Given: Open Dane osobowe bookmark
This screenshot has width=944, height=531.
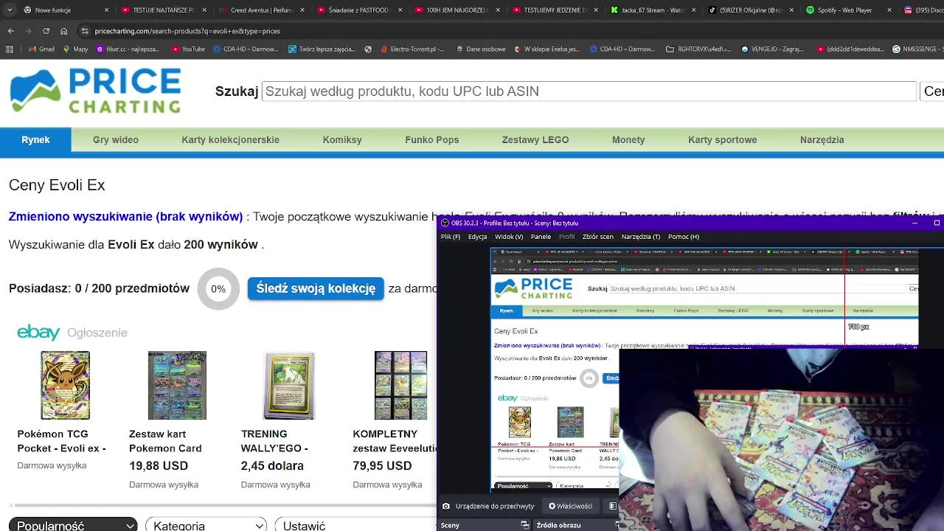Looking at the screenshot, I should (x=480, y=49).
